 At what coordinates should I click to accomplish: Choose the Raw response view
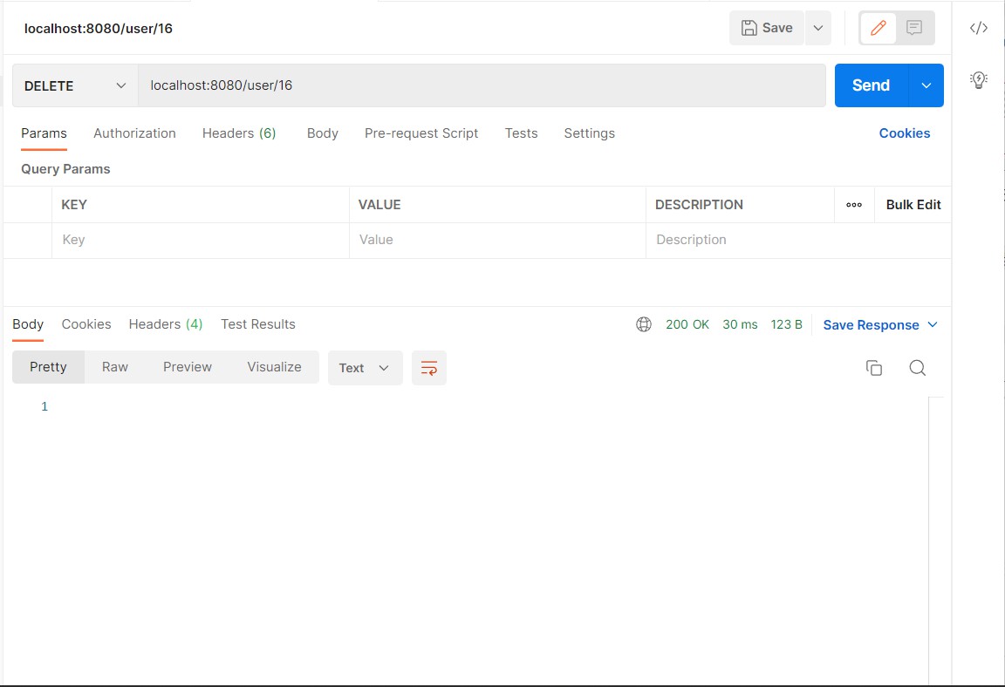pos(115,367)
